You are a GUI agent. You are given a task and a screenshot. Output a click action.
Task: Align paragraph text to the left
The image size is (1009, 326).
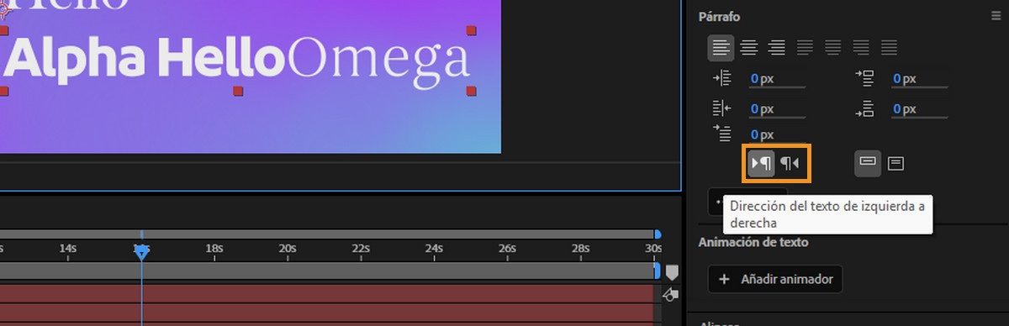coord(721,48)
